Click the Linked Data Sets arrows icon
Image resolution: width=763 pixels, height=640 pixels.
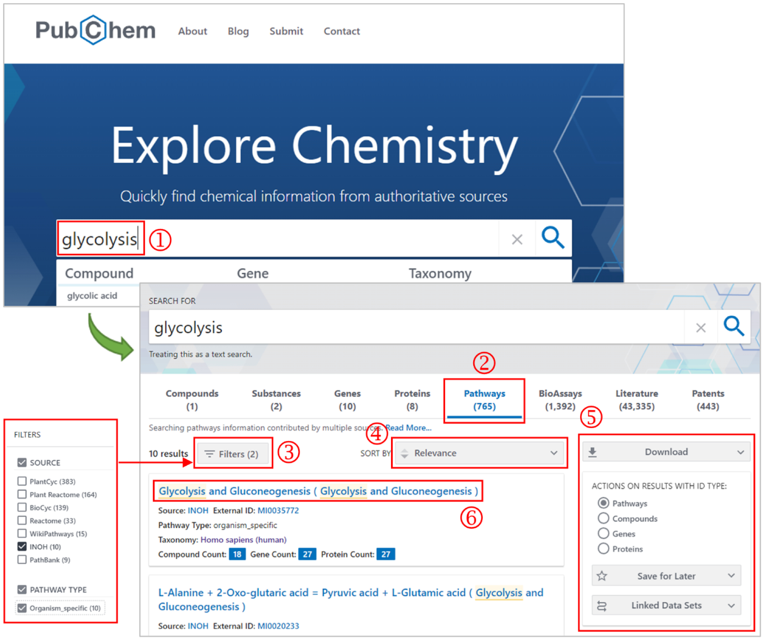coord(602,605)
